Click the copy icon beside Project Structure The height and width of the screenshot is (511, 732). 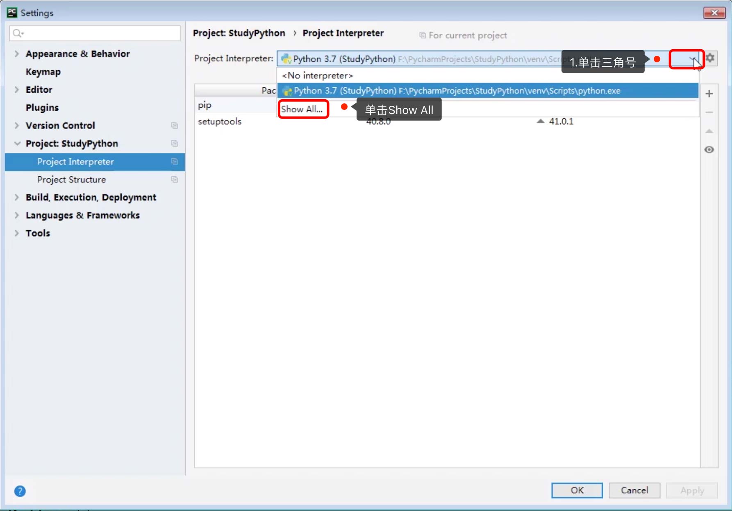[175, 180]
